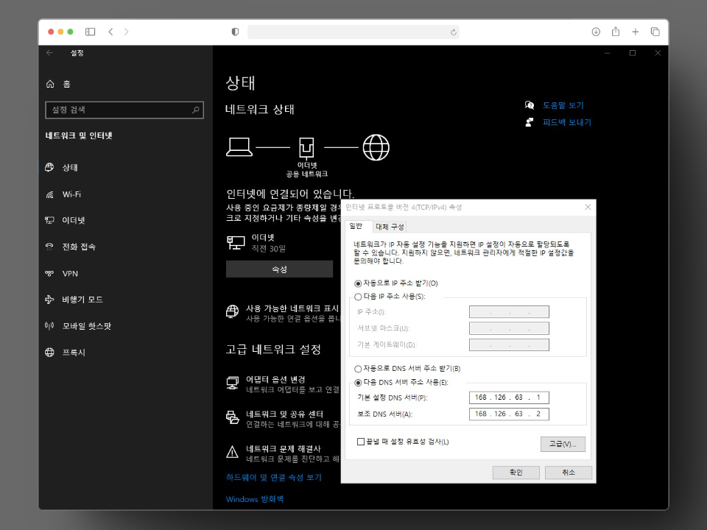Reload the page with refresh icon
The height and width of the screenshot is (530, 707).
(x=453, y=32)
